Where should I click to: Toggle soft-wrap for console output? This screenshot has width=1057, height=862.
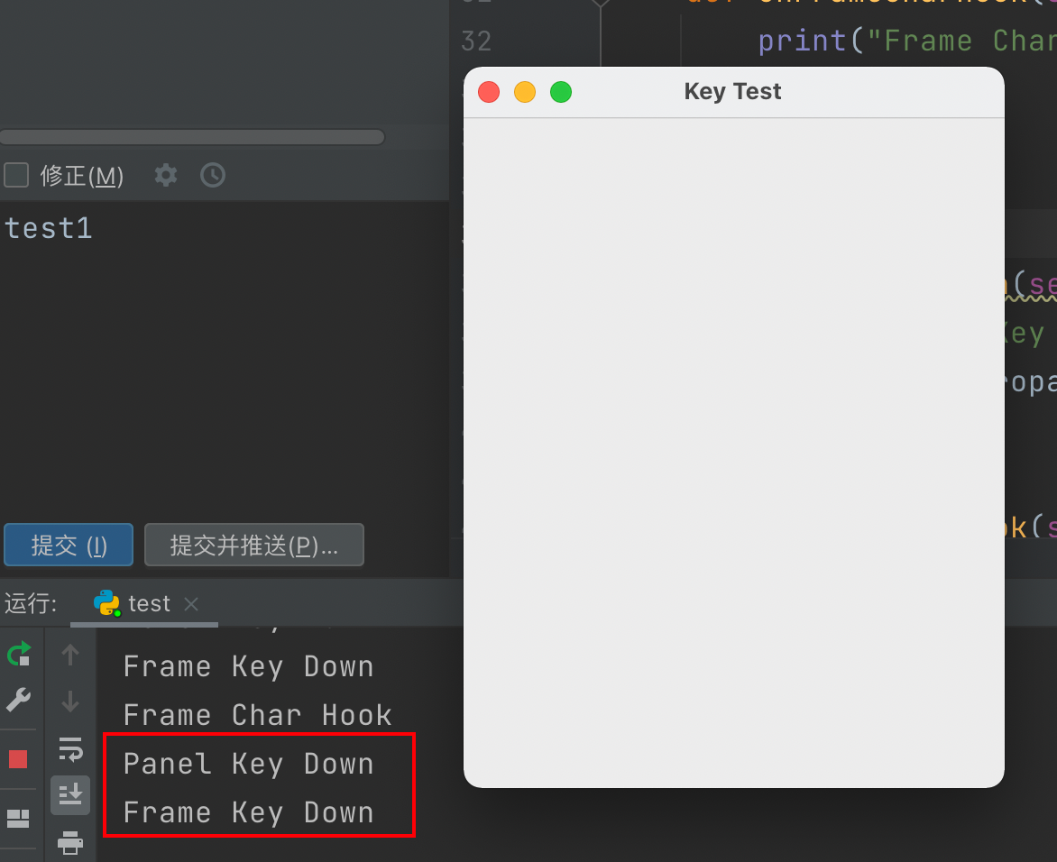tap(70, 748)
